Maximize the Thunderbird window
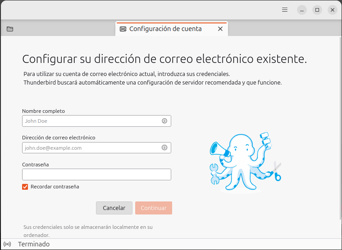The image size is (342, 250). click(317, 10)
